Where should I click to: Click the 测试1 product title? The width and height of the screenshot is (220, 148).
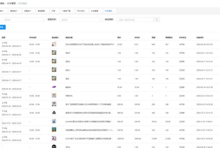(x=68, y=70)
